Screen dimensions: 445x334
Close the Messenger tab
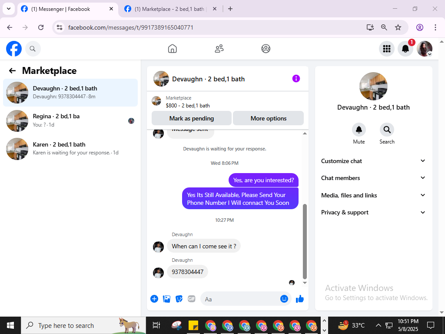tap(111, 9)
